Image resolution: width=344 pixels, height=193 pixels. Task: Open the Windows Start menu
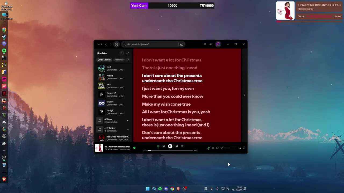148,189
